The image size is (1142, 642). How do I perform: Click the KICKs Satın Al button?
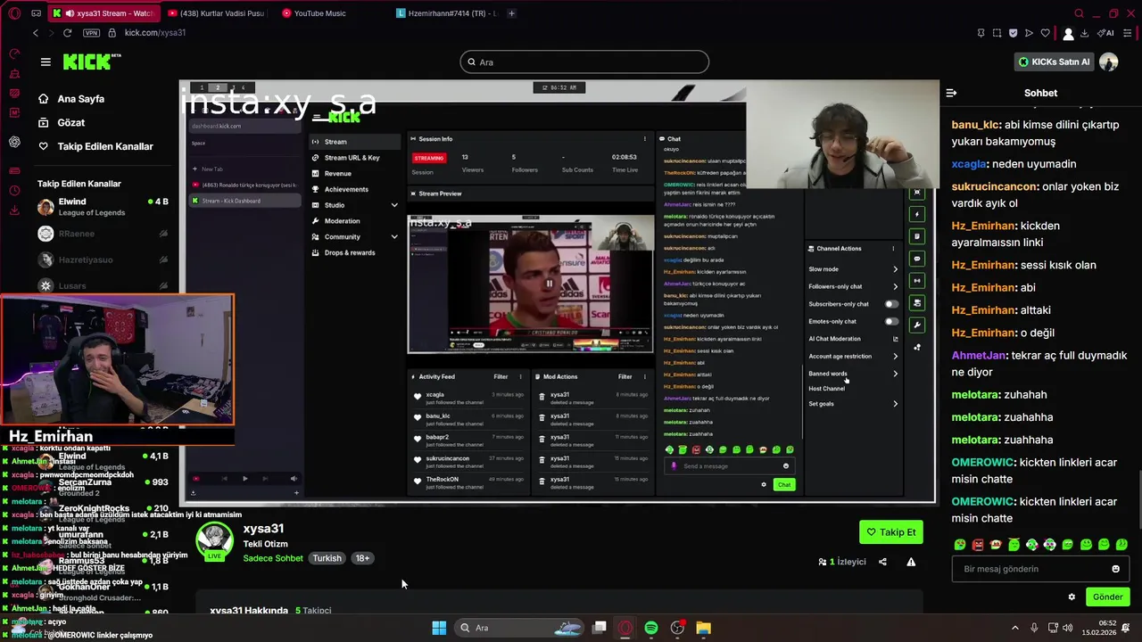point(1055,62)
